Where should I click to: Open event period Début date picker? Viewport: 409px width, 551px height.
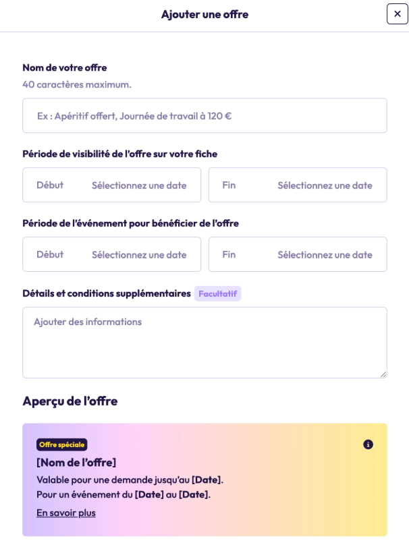coord(111,254)
